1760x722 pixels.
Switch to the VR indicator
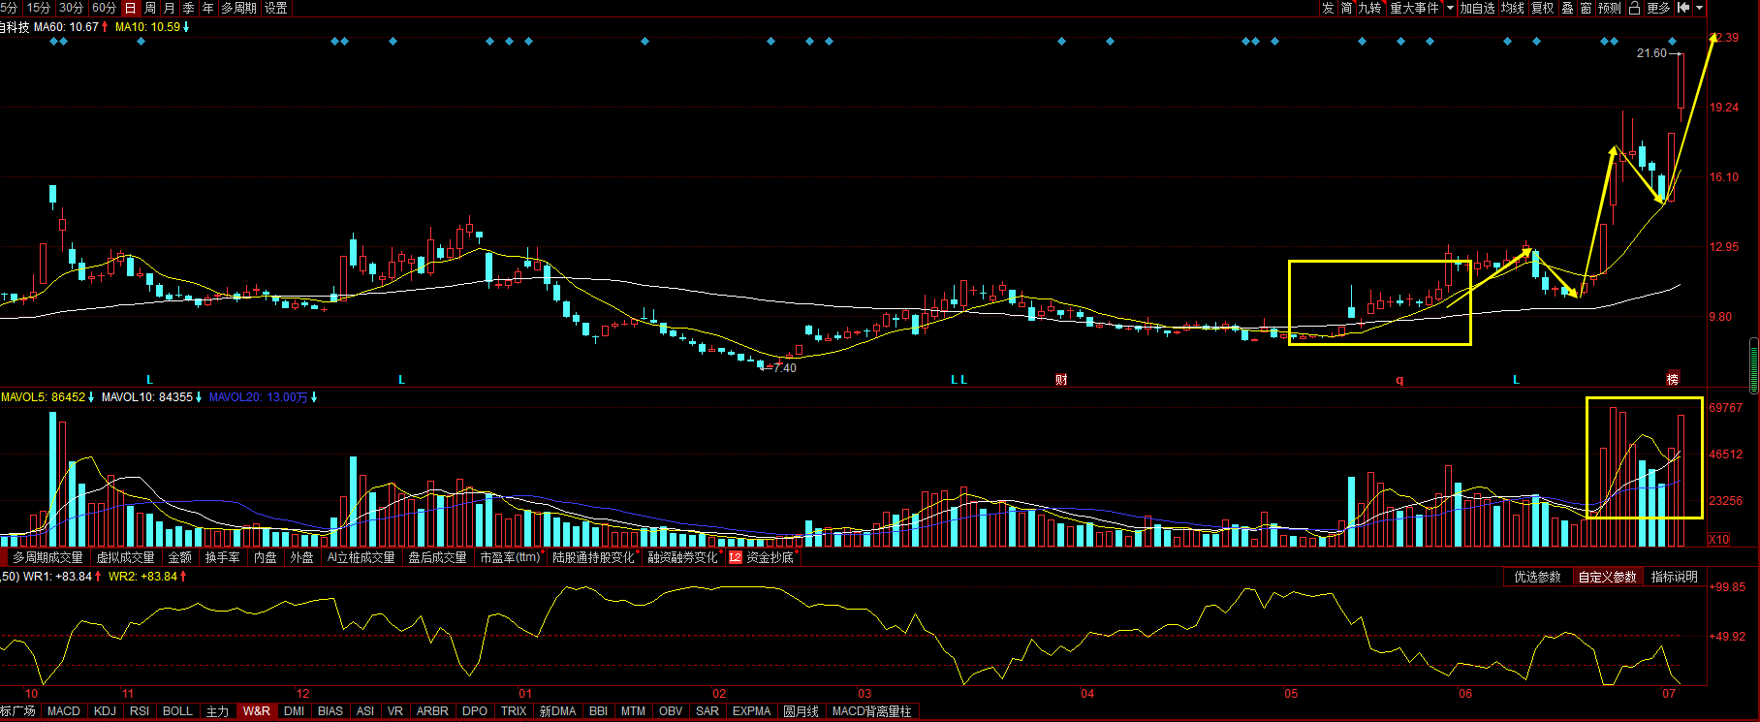[x=395, y=711]
